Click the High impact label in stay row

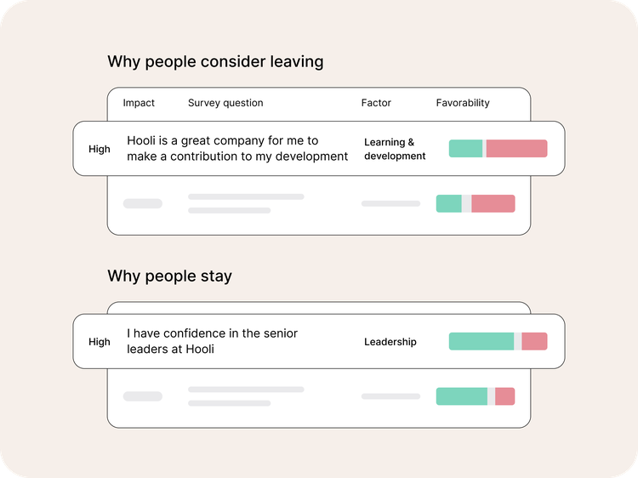100,342
